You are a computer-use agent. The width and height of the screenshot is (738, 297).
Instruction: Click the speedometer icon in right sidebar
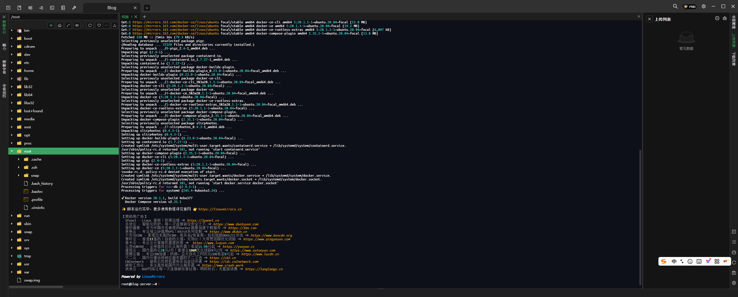point(734,252)
